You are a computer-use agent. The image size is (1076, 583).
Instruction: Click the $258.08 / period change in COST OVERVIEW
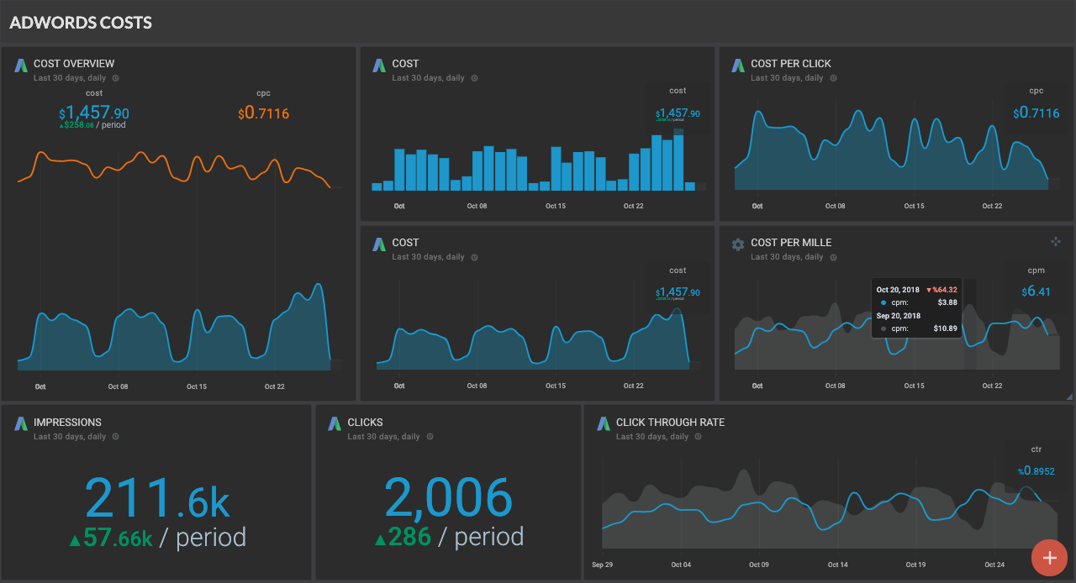click(92, 125)
